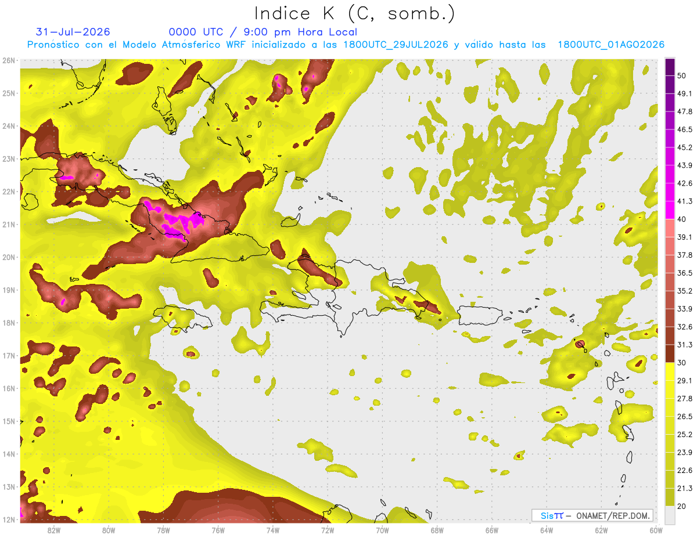Click the "68W" longitude label
The width and height of the screenshot is (697, 538).
437,530
